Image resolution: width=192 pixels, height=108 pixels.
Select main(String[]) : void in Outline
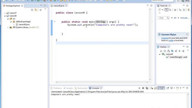tap(178, 57)
